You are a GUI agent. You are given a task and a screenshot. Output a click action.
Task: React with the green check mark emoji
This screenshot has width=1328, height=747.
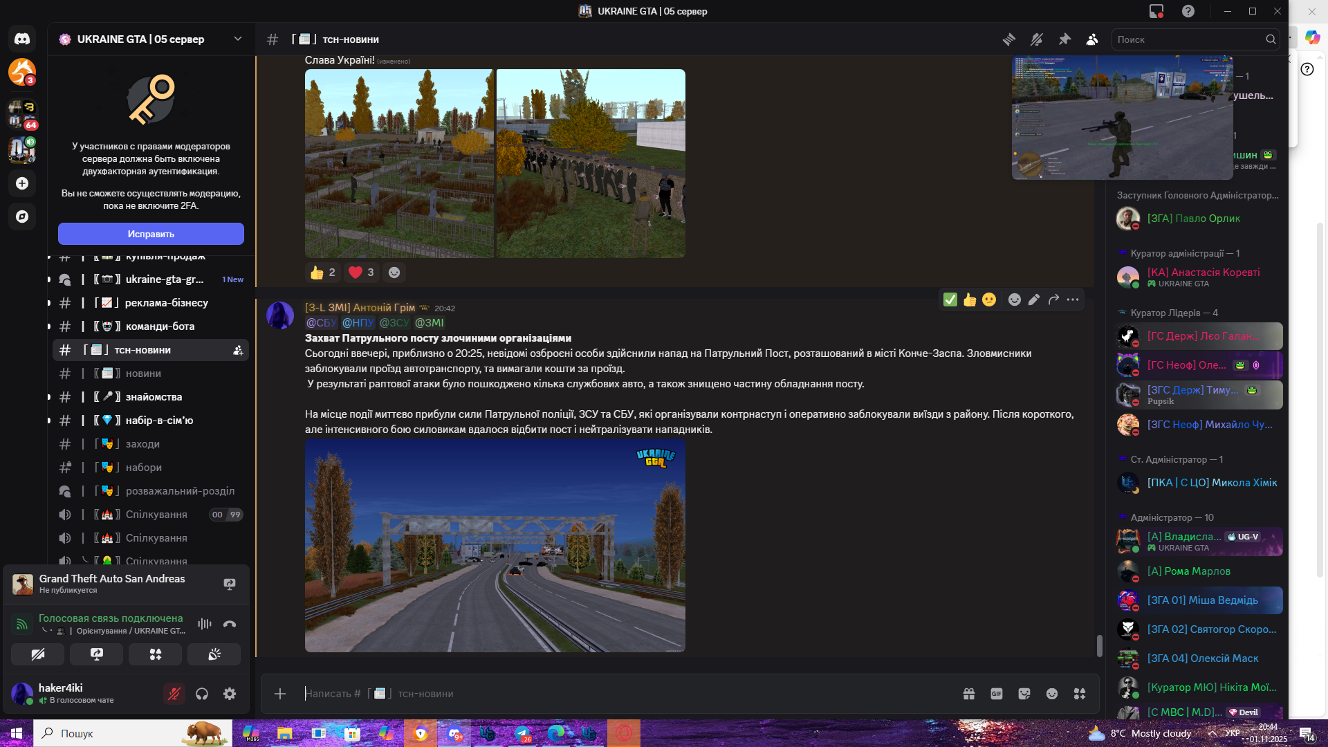coord(950,299)
